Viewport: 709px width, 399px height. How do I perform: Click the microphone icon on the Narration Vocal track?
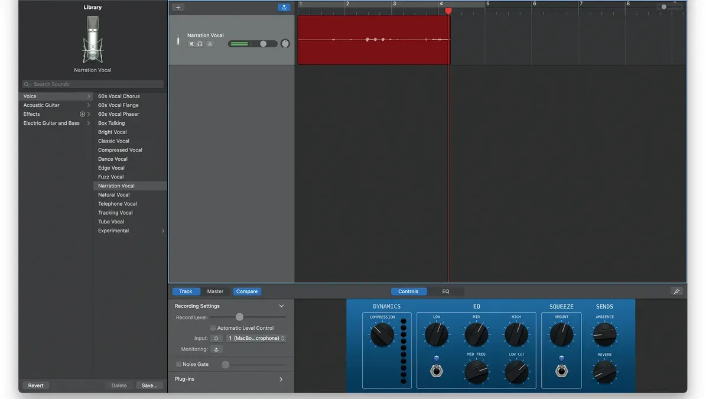pyautogui.click(x=178, y=40)
